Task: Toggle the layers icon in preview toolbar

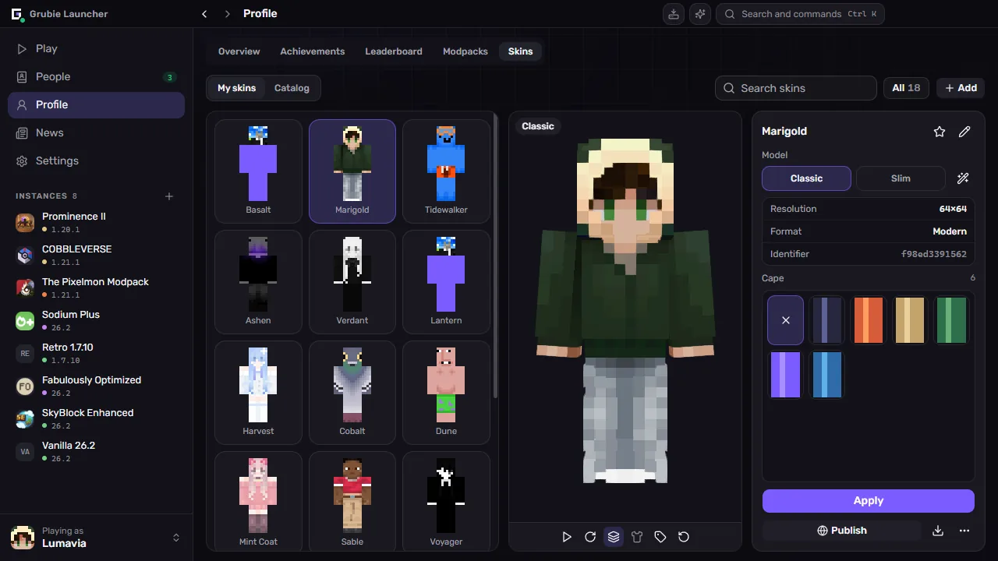Action: pos(614,537)
